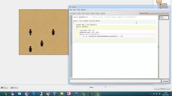Open the Options menu in editor

pyautogui.click(x=83, y=10)
